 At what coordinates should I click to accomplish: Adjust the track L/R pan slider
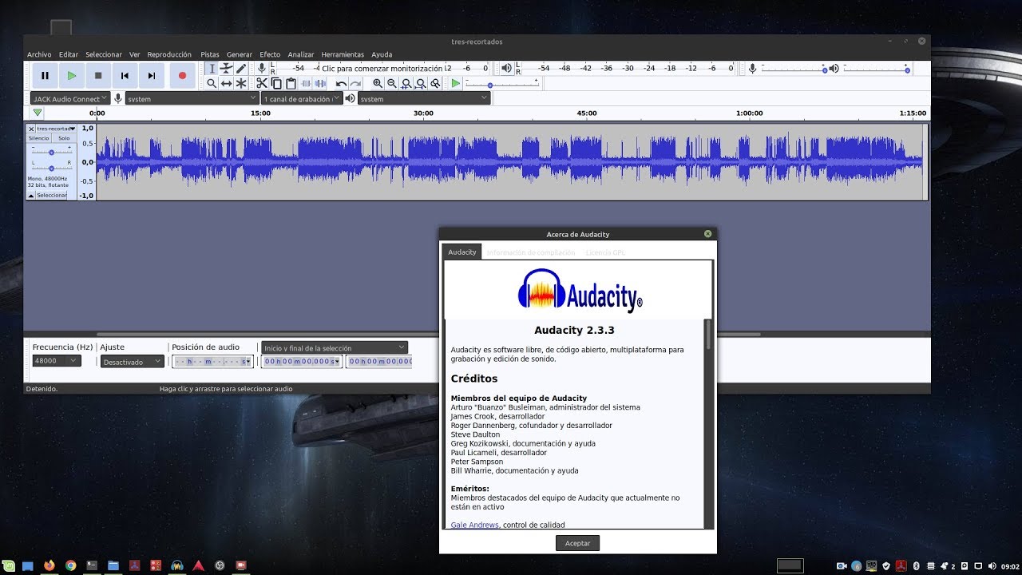51,168
